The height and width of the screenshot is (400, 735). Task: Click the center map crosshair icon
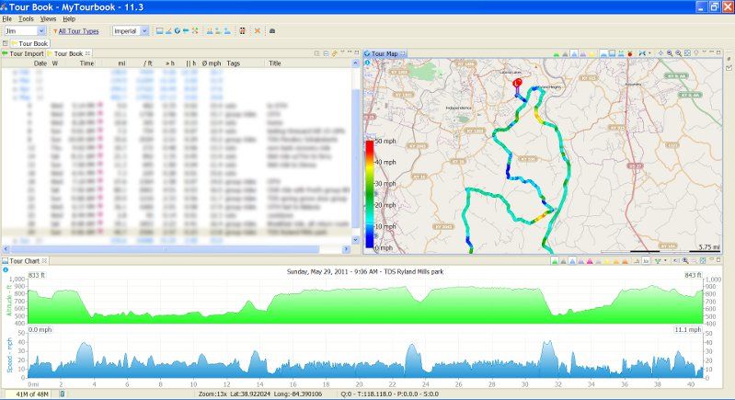pyautogui.click(x=660, y=53)
